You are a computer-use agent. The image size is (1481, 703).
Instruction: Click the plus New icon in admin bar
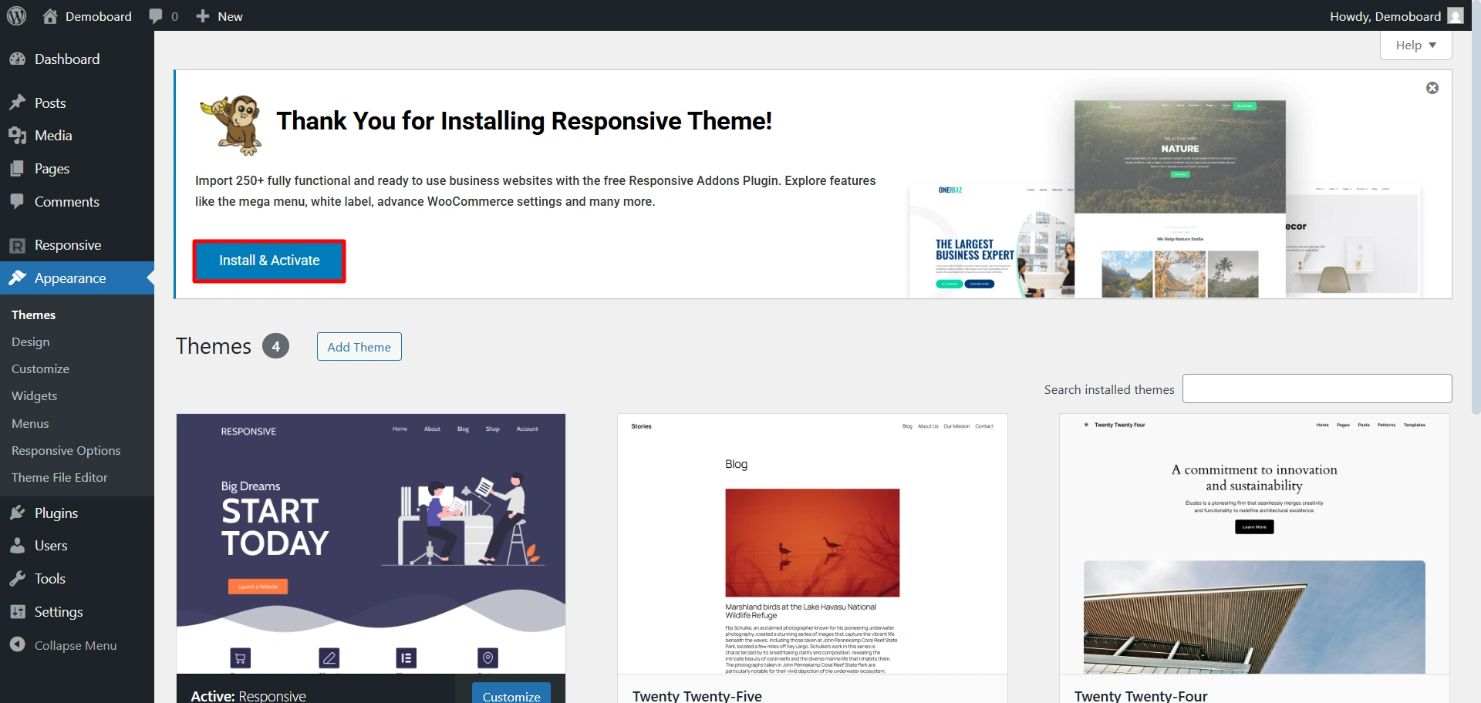pyautogui.click(x=202, y=16)
